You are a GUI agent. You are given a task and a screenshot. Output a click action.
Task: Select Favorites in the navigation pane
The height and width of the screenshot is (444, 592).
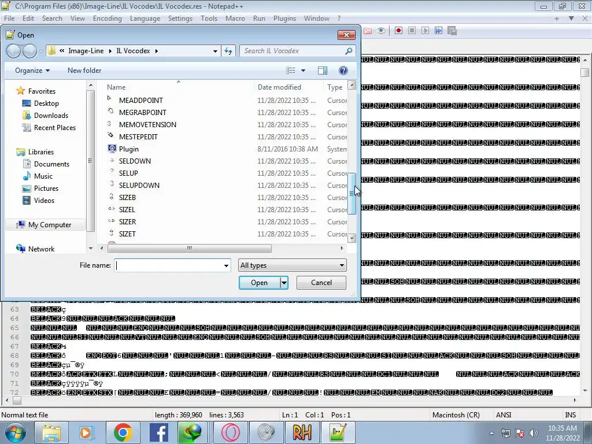point(42,91)
